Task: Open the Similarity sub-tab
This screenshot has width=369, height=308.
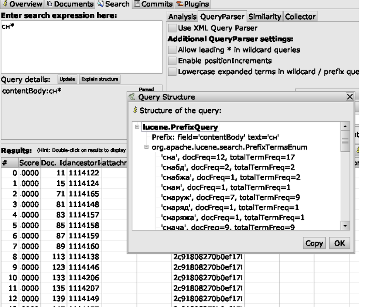Action: (265, 17)
